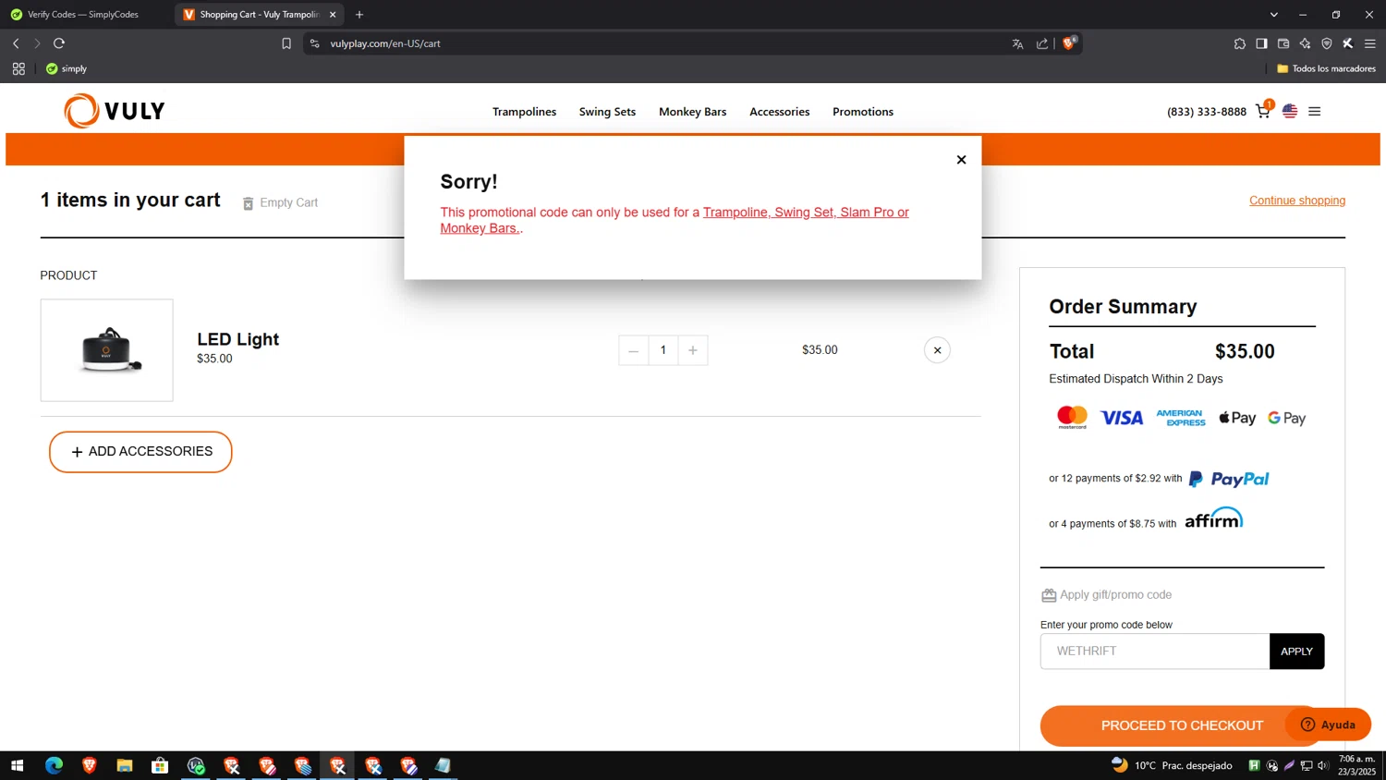Open the Accessories menu
The height and width of the screenshot is (780, 1386).
pyautogui.click(x=779, y=112)
